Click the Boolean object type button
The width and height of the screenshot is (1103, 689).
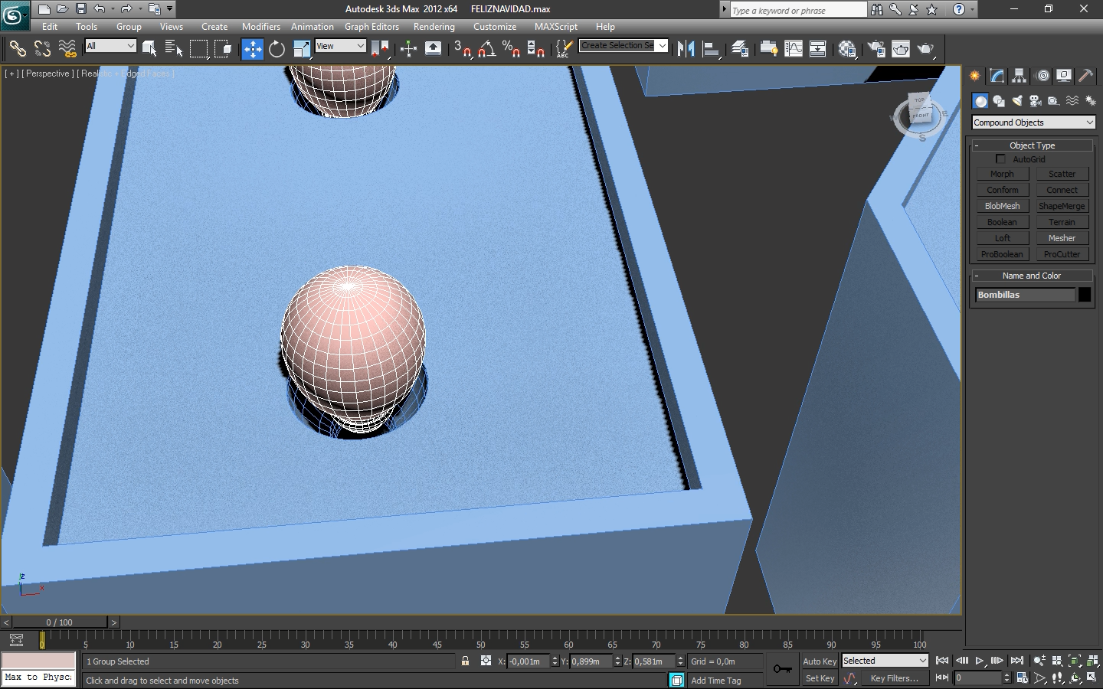tap(1002, 222)
